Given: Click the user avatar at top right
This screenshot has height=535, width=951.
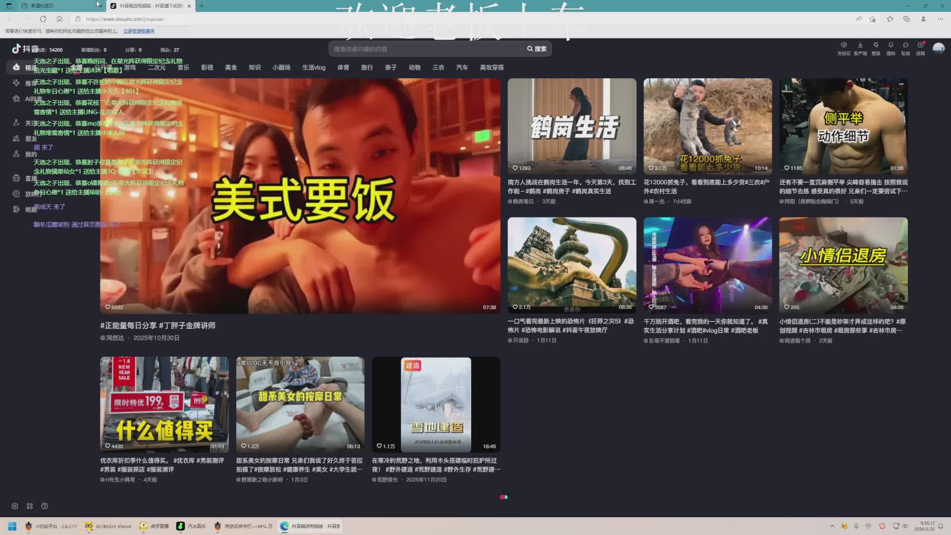Looking at the screenshot, I should point(938,48).
